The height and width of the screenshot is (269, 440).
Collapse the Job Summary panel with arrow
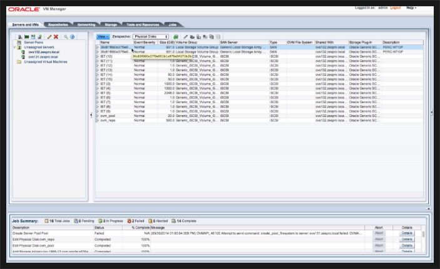tap(429, 209)
